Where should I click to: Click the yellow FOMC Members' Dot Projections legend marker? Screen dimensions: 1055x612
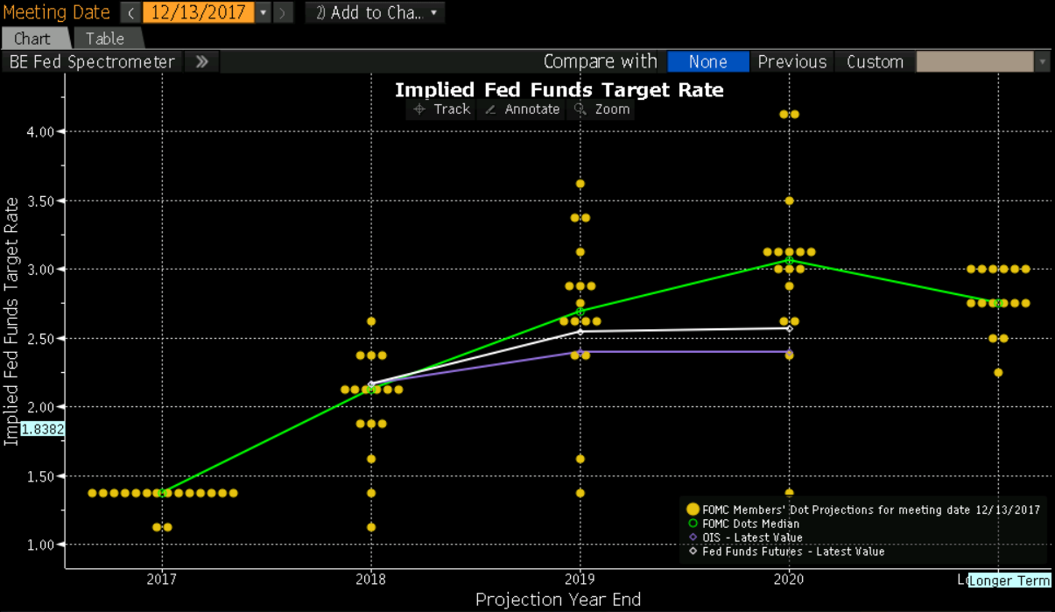(693, 510)
